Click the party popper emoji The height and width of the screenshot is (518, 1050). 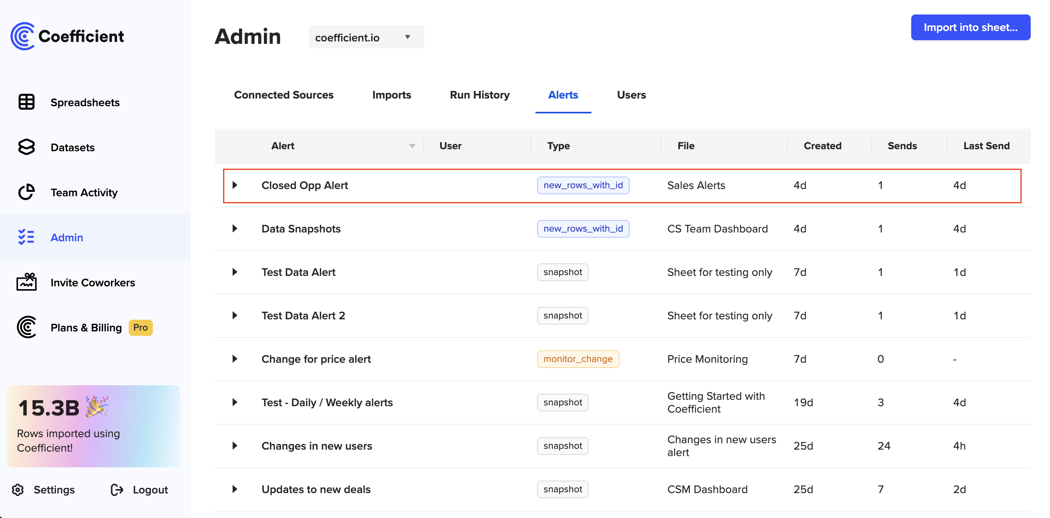tap(97, 406)
